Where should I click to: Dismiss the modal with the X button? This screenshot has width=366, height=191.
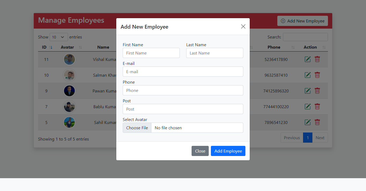coord(243,26)
